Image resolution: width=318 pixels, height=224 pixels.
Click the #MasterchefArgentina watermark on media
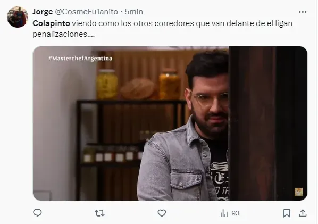[80, 59]
